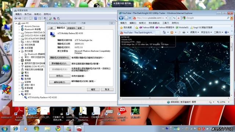Open the recent pages dropdown next to forward button

[x=130, y=18]
